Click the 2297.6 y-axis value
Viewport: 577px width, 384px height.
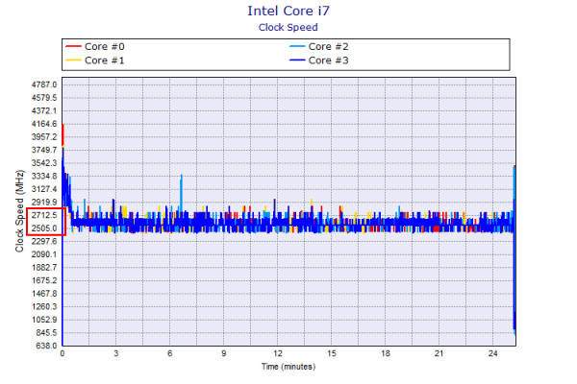(44, 241)
